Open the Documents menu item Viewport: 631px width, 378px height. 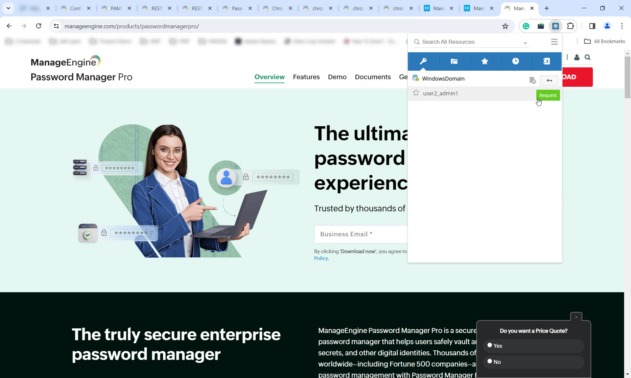[x=373, y=77]
